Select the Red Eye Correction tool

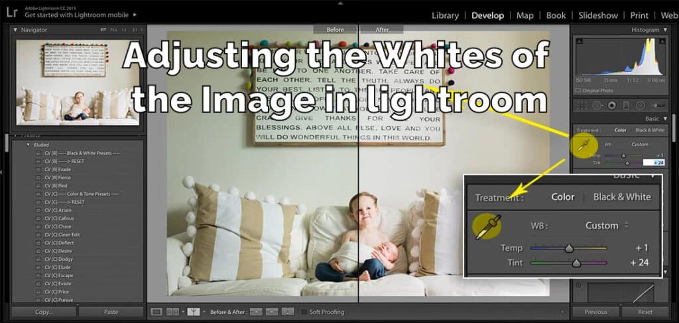coord(611,105)
